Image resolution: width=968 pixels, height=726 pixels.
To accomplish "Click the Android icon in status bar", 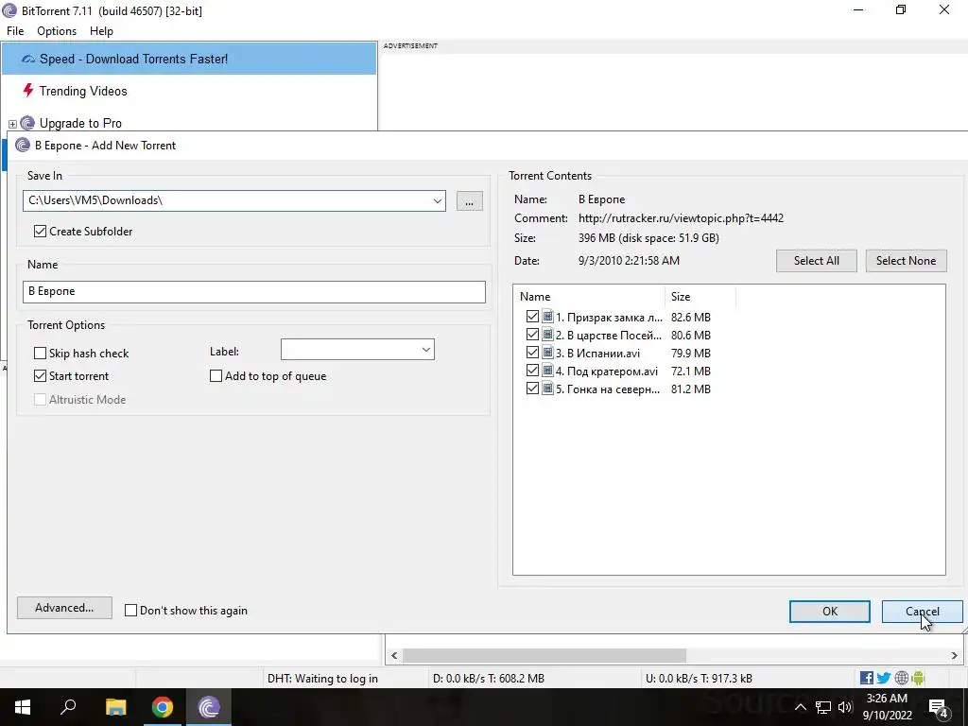I will tap(918, 678).
